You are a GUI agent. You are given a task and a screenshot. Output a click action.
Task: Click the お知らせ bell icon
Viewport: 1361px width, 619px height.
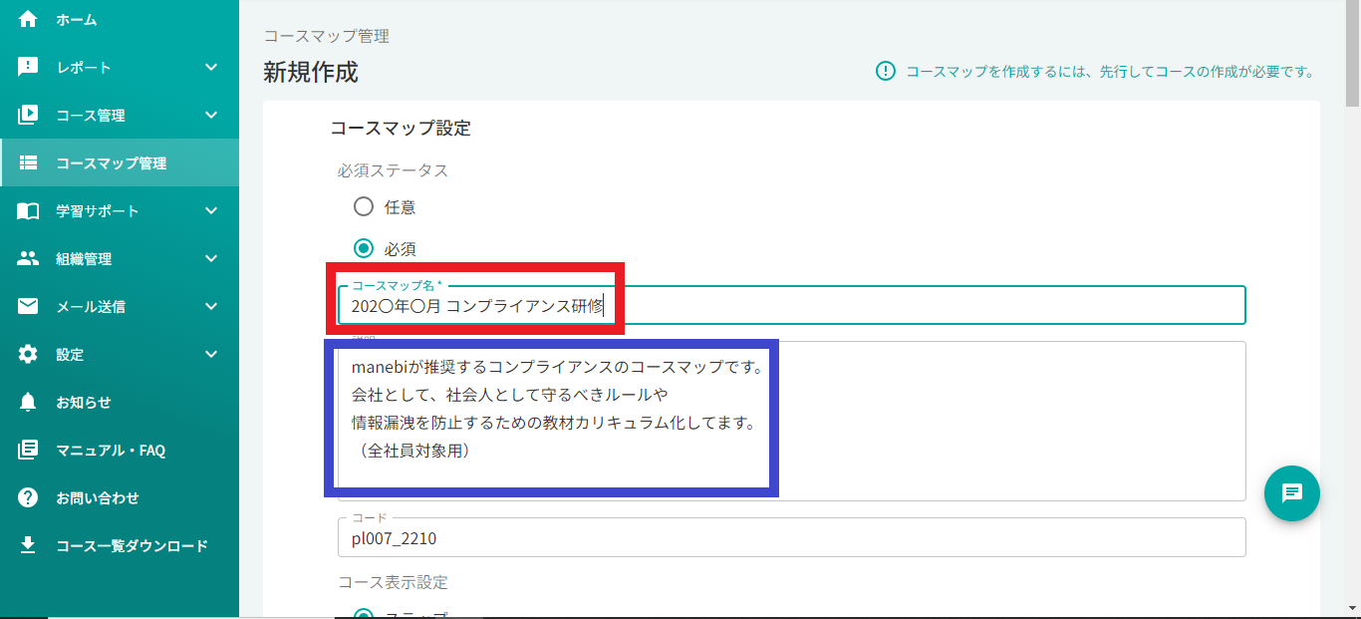[x=28, y=402]
